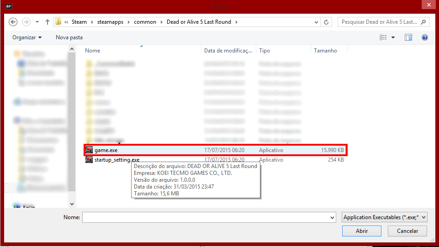
Task: Click the search magnifier icon
Action: click(423, 22)
